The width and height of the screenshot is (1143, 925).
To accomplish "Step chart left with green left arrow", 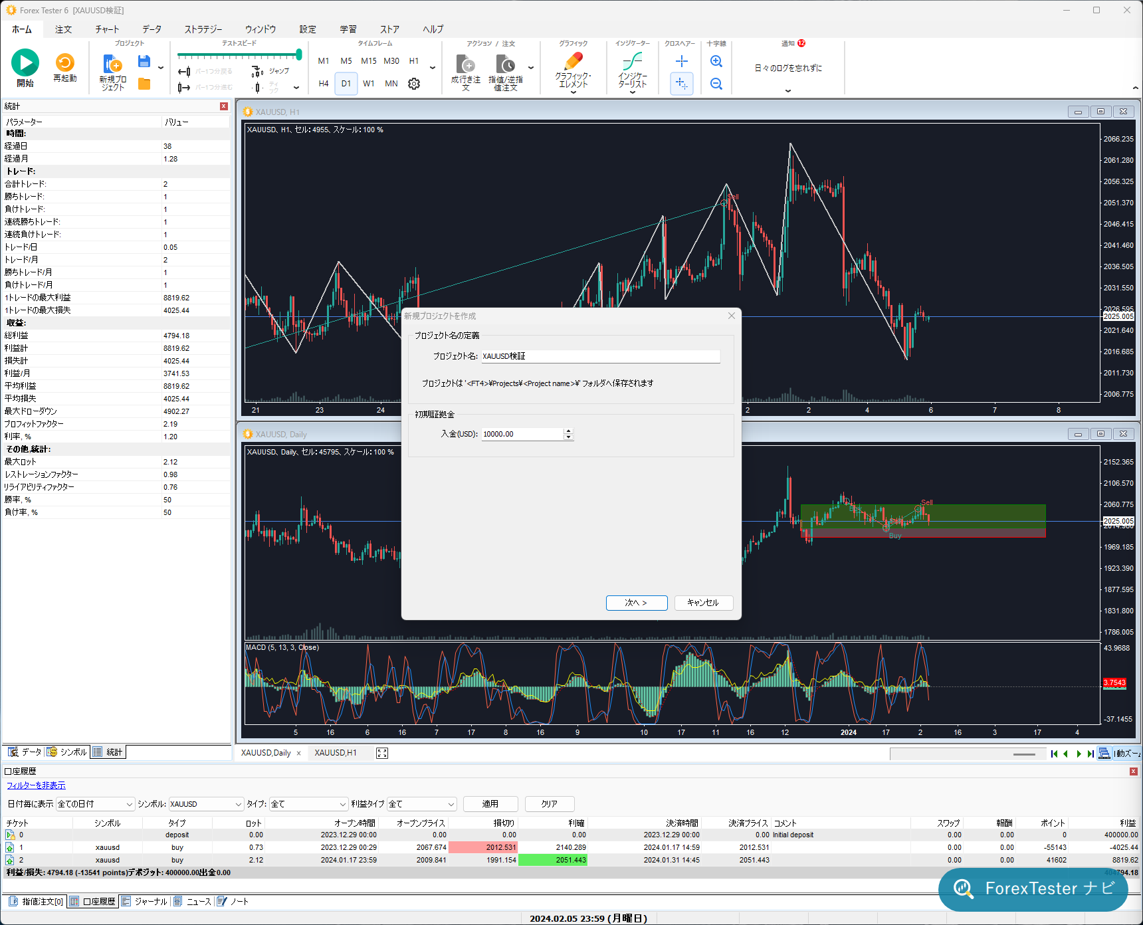I will (1066, 754).
